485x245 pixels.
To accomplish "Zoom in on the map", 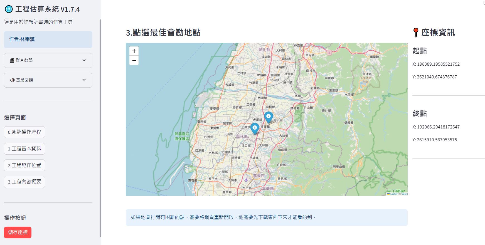I will pos(134,51).
